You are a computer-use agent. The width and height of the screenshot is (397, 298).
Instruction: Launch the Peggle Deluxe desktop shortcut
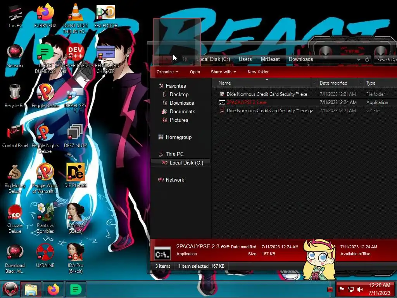coord(45,96)
